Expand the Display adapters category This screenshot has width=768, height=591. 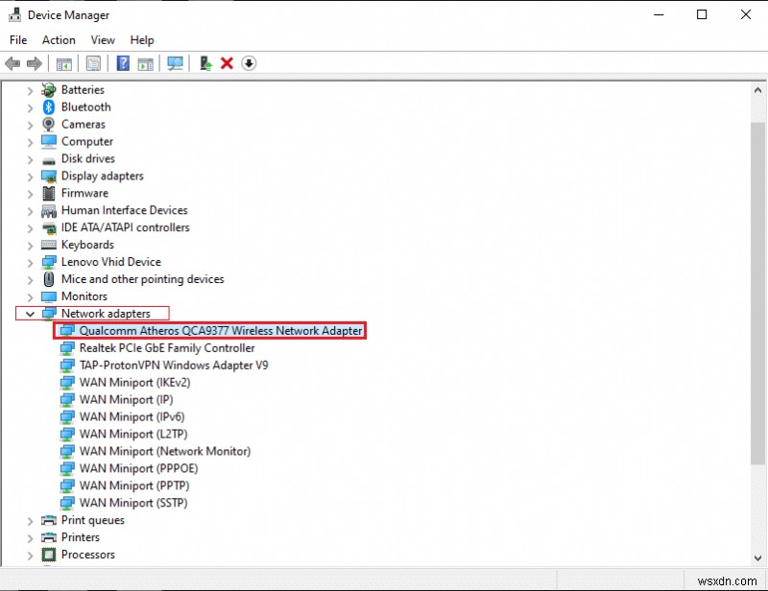[x=30, y=176]
